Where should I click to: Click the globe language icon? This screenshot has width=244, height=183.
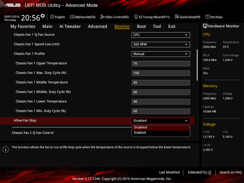tap(52, 17)
